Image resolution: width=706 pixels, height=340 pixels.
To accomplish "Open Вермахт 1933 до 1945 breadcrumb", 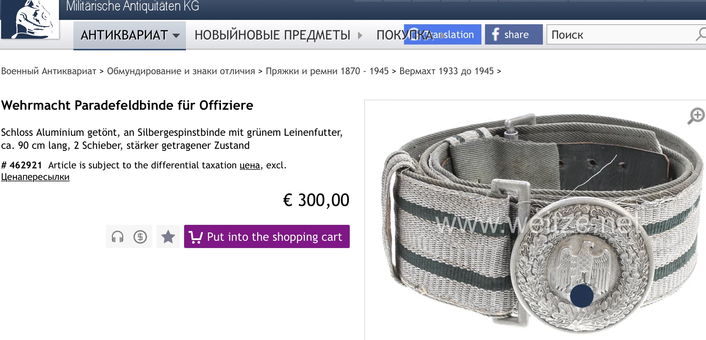I will coord(446,71).
